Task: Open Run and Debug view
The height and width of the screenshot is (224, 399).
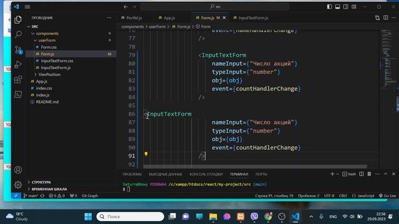Action: [x=18, y=65]
